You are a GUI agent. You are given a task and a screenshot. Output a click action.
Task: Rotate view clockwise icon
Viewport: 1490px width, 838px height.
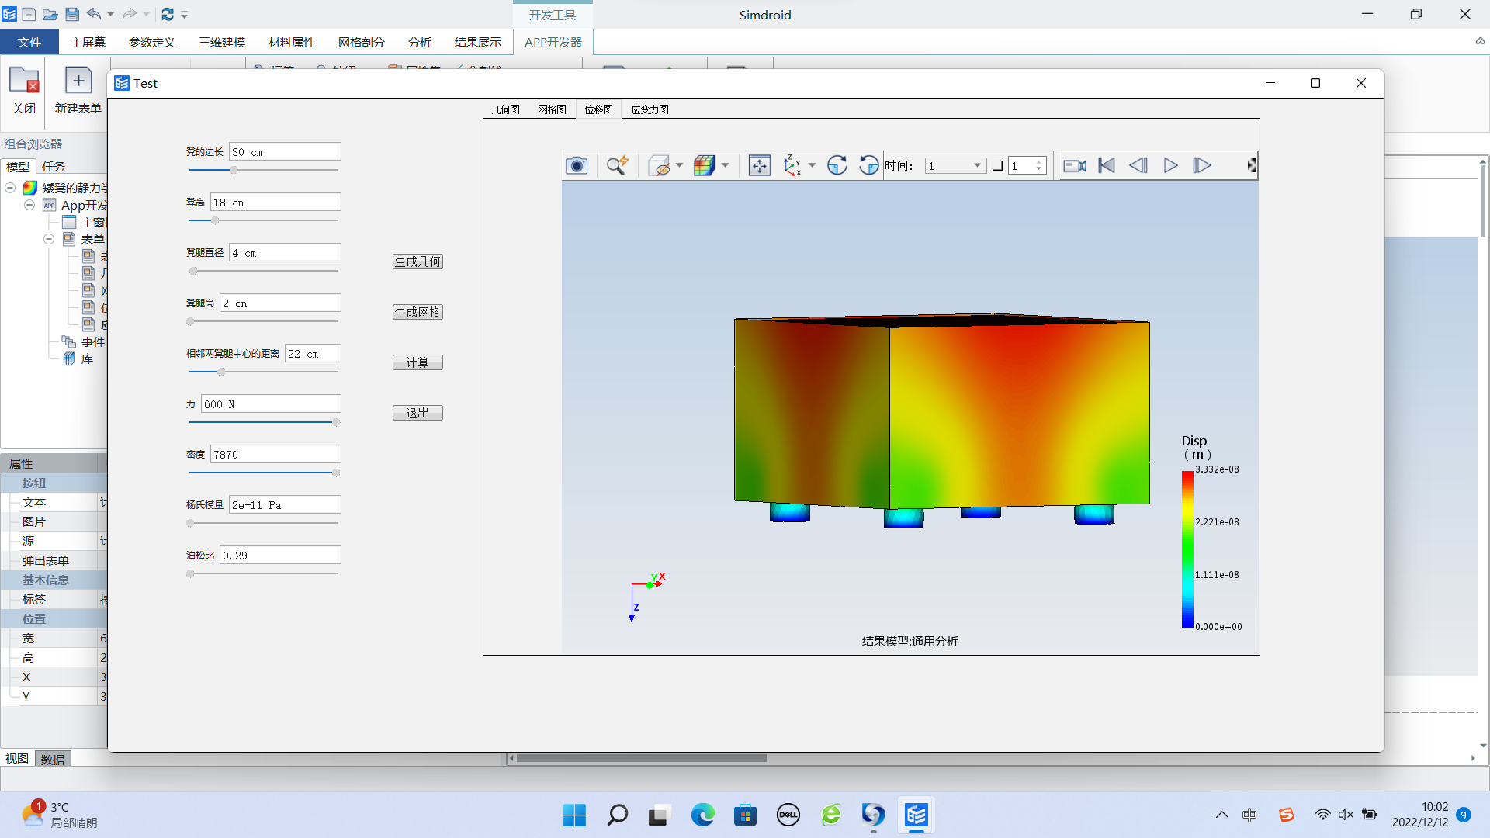coord(837,165)
